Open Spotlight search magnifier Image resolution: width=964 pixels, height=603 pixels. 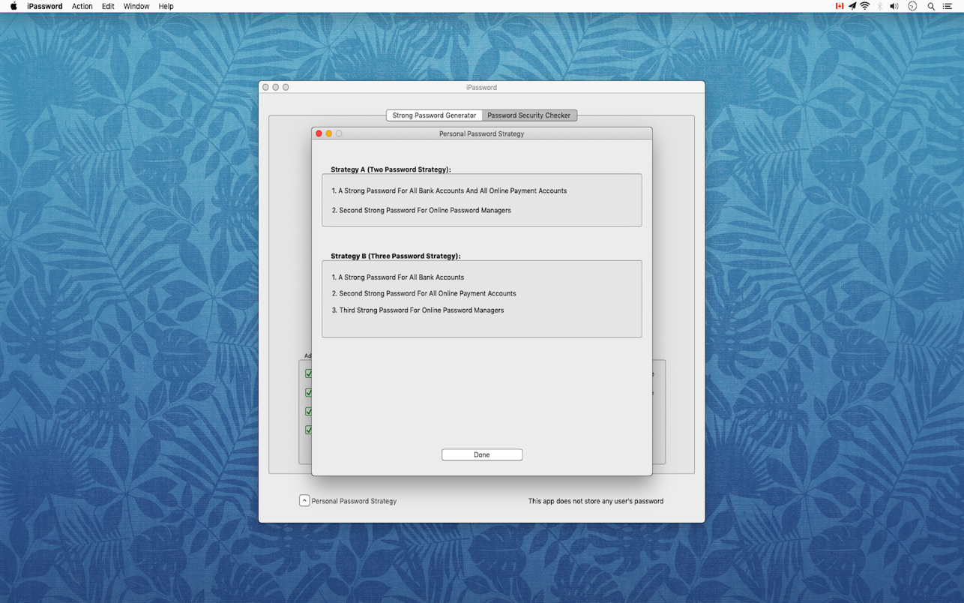point(931,6)
